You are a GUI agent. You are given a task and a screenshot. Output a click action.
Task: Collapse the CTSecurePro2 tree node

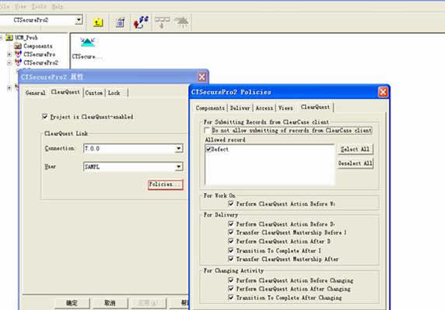click(x=9, y=62)
